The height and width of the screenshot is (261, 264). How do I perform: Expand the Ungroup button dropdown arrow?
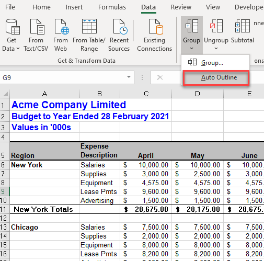216,49
